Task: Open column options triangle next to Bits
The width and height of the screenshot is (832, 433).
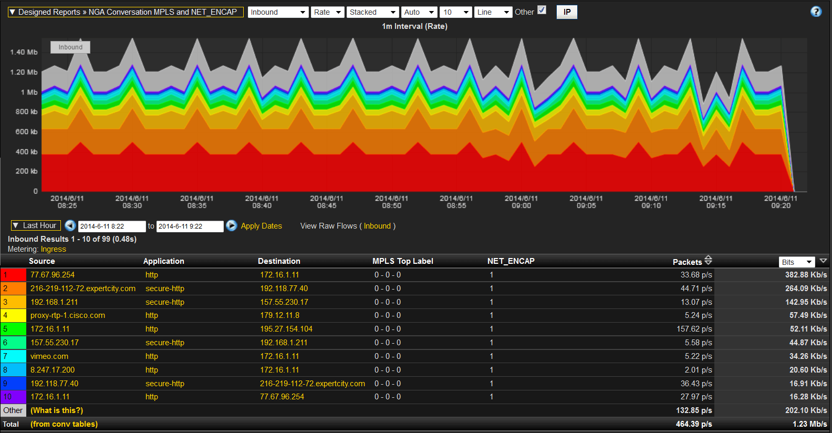Action: point(823,261)
